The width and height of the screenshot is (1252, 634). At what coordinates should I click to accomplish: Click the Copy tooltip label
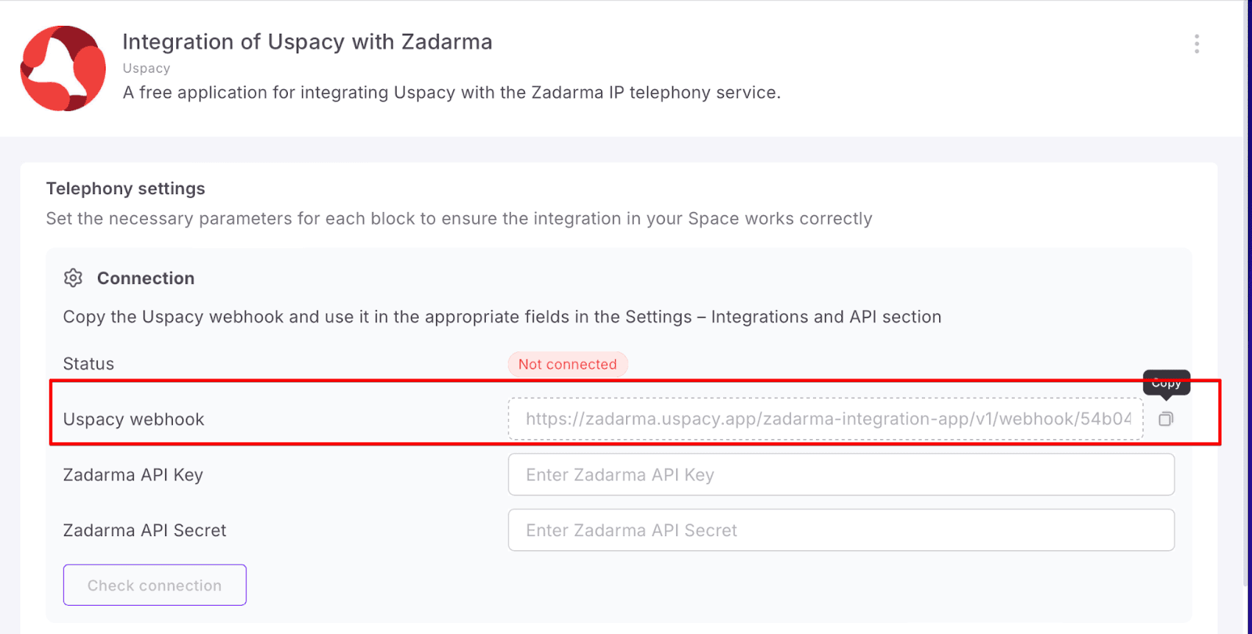click(x=1166, y=383)
